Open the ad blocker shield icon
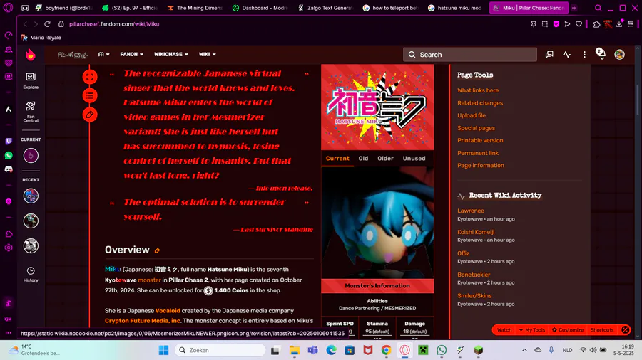642x360 pixels. [x=556, y=24]
